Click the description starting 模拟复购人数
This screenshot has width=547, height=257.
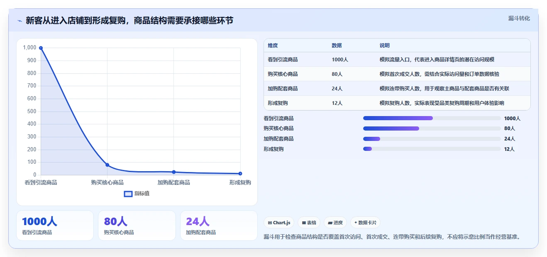coord(442,103)
